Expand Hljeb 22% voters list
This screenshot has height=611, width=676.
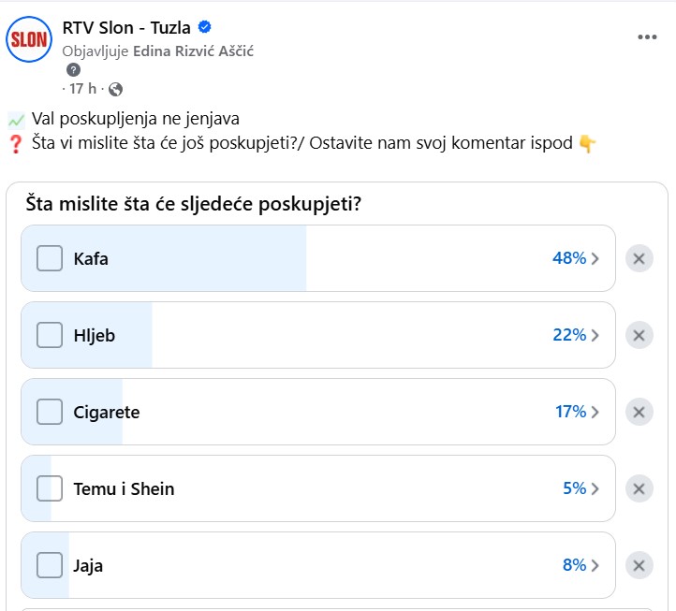click(576, 335)
